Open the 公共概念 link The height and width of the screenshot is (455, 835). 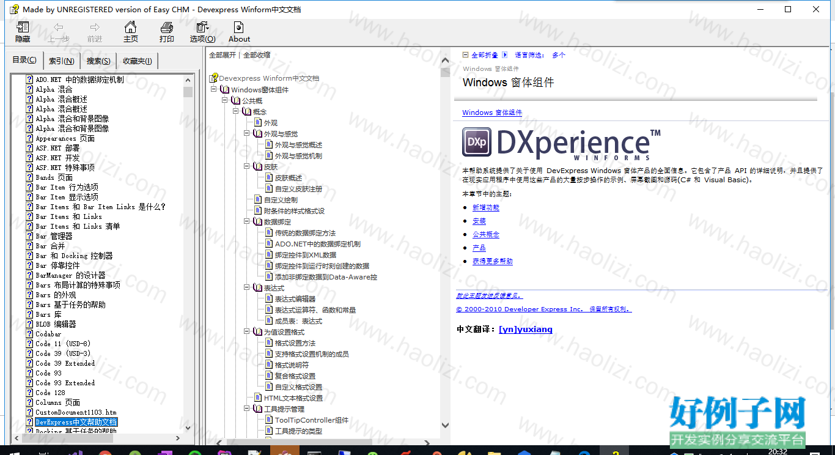[486, 235]
